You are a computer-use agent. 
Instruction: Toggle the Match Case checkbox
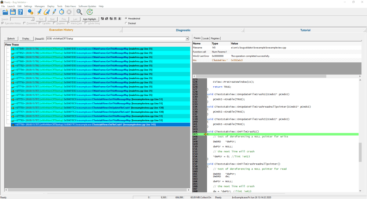(69, 23)
